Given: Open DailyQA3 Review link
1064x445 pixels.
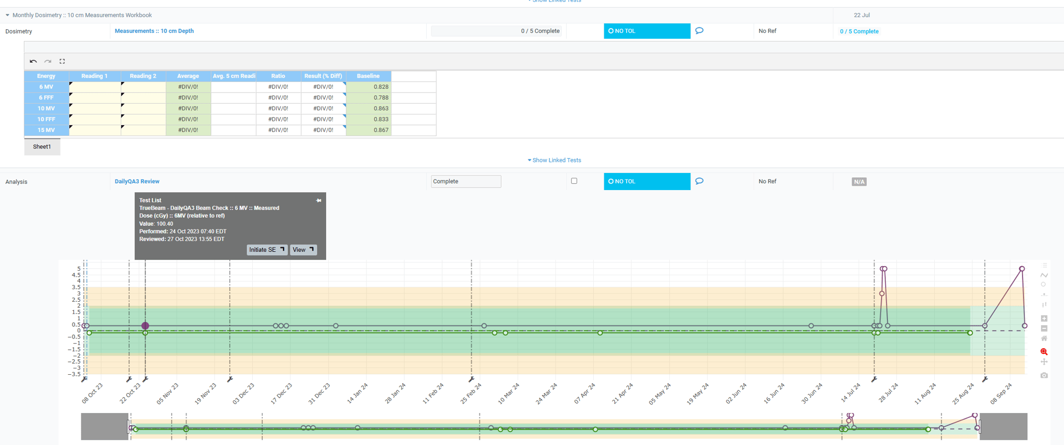Looking at the screenshot, I should tap(137, 182).
